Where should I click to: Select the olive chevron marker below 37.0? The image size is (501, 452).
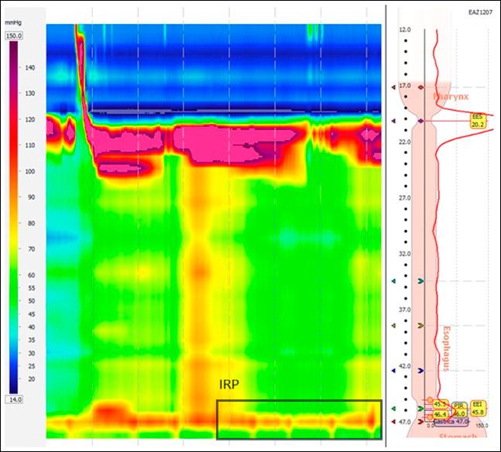(x=421, y=326)
